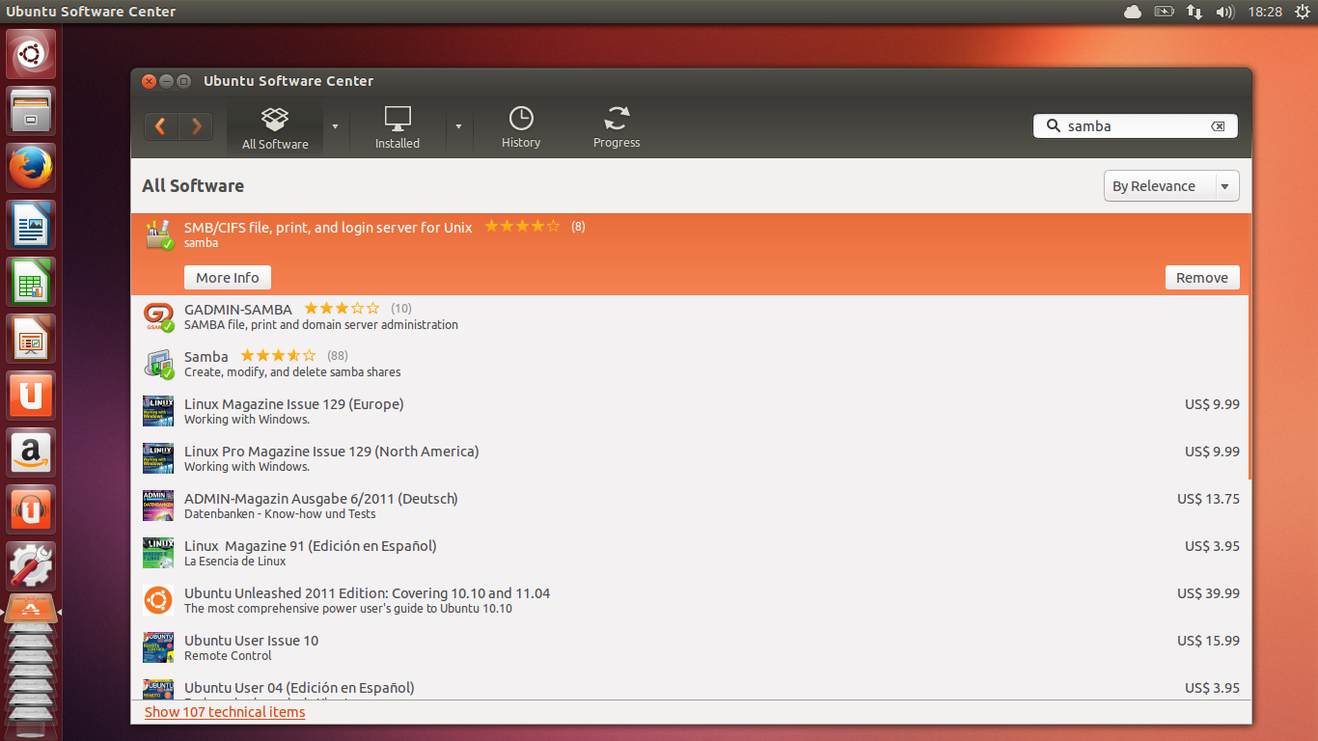Image resolution: width=1318 pixels, height=741 pixels.
Task: Open the All Software section
Action: pyautogui.click(x=275, y=128)
